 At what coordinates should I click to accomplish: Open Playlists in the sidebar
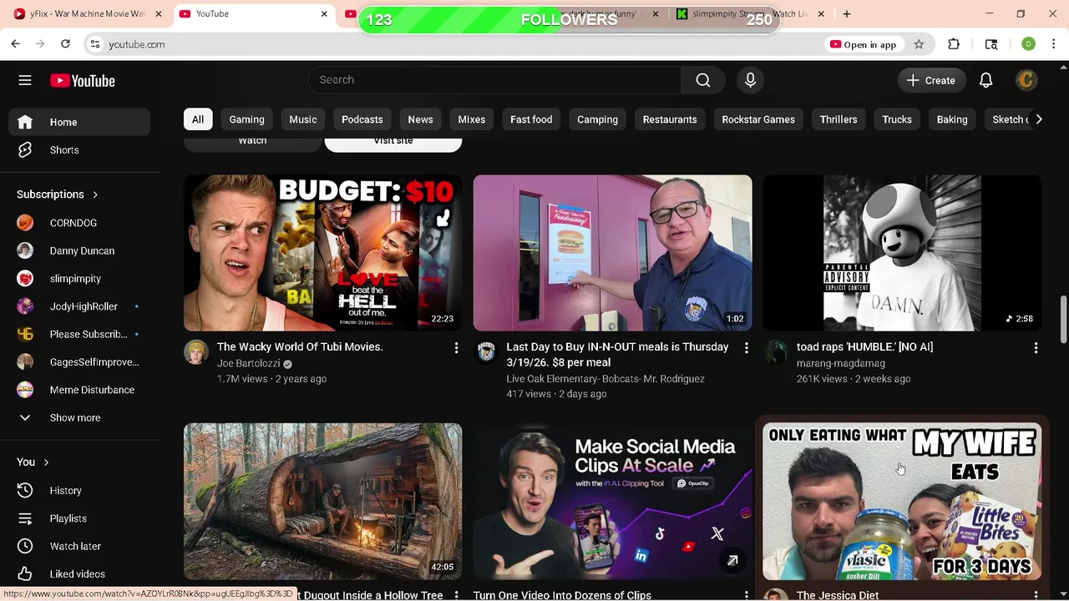[80, 518]
